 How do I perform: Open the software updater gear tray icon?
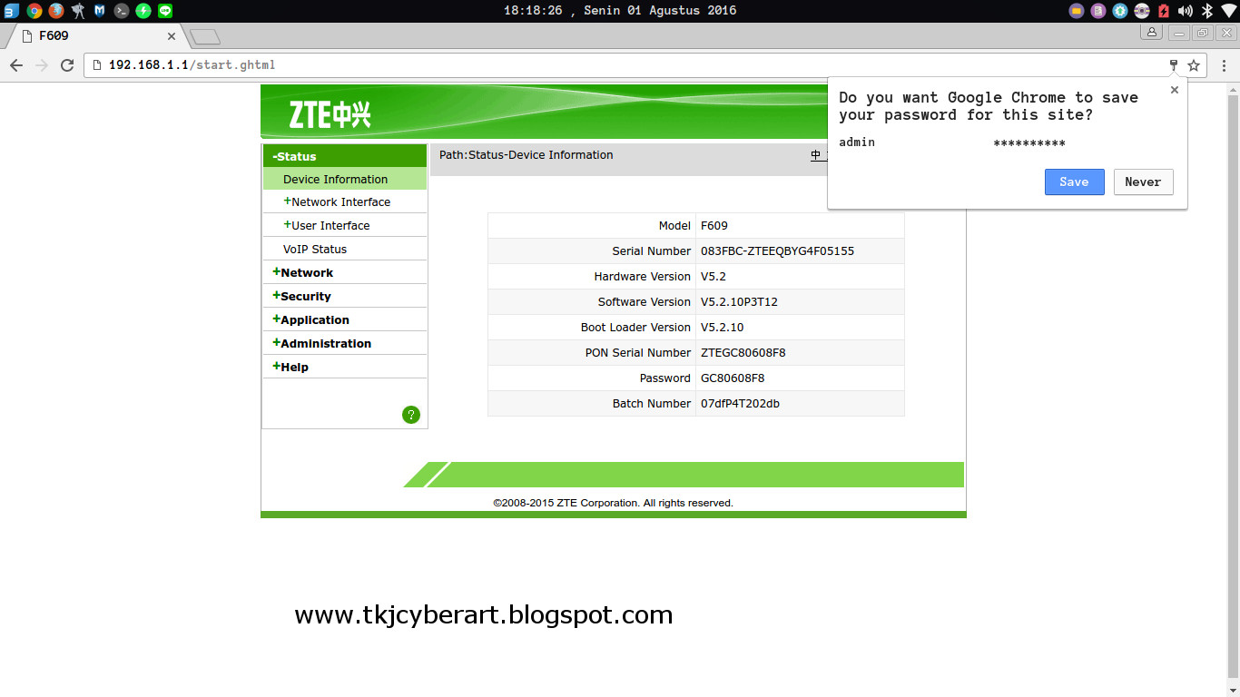coord(1120,11)
